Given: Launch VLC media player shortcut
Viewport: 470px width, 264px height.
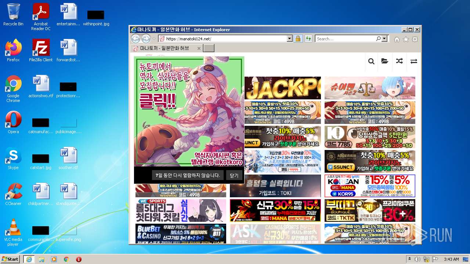Looking at the screenshot, I should pyautogui.click(x=13, y=232).
